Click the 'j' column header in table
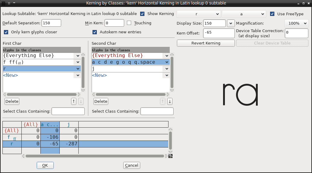The height and width of the screenshot is (173, 312). (x=69, y=125)
